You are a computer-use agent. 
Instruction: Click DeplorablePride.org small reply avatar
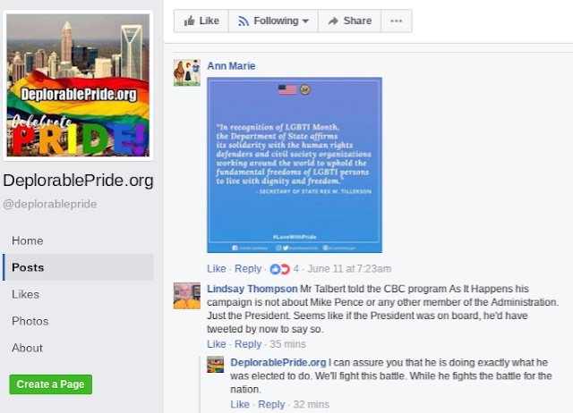215,365
